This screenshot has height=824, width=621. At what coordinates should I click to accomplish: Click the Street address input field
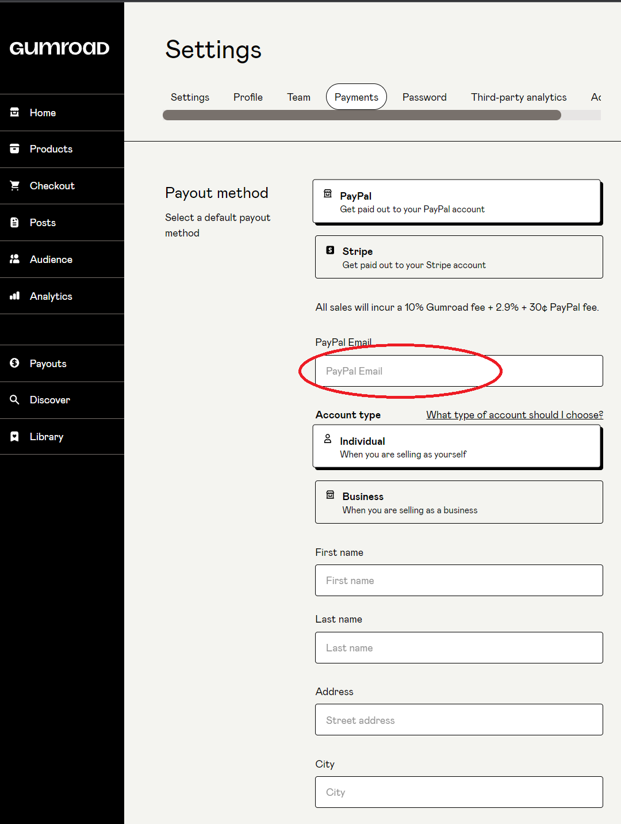tap(459, 720)
